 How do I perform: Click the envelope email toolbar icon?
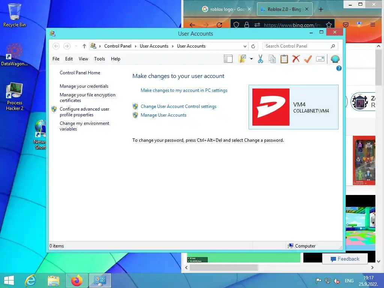(320, 59)
